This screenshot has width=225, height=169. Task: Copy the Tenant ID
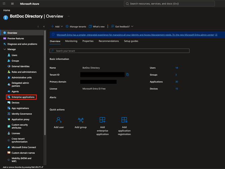[127, 75]
